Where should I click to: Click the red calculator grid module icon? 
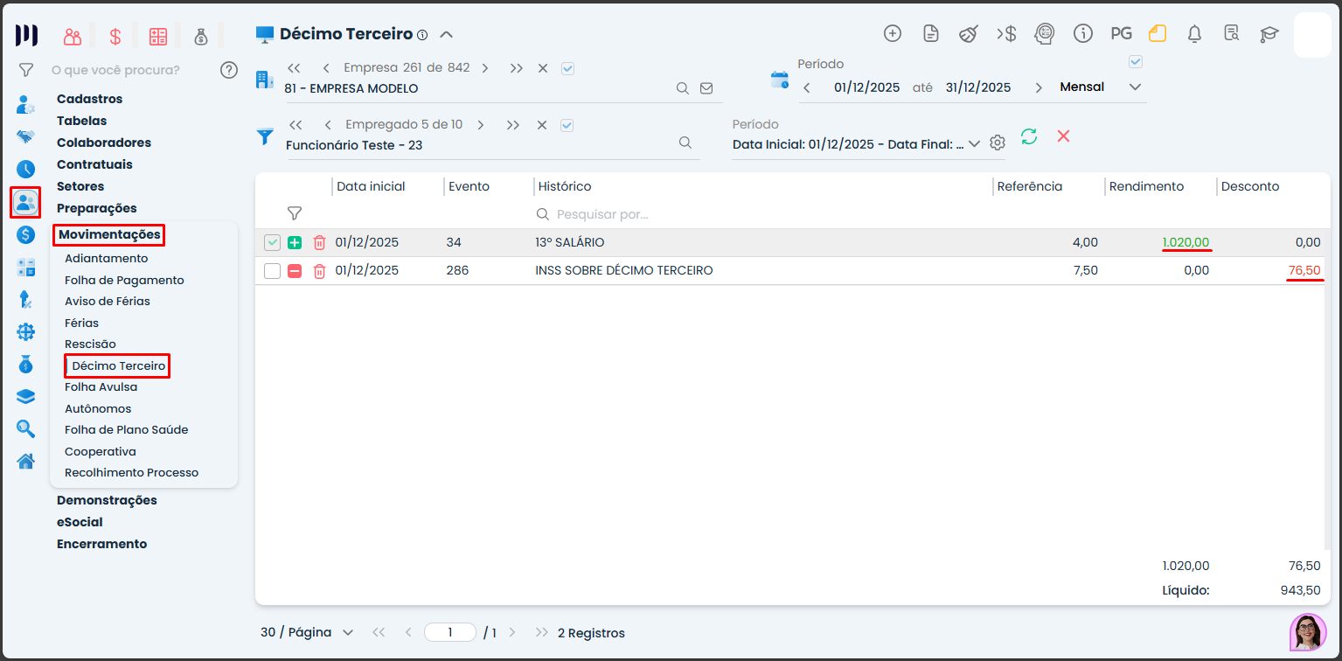[x=158, y=36]
